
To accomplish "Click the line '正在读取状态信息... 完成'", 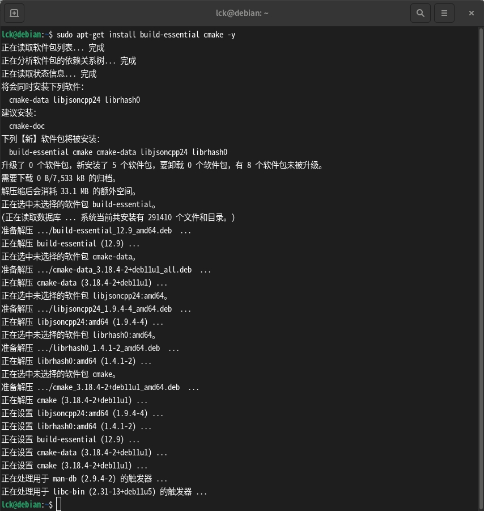I will [x=49, y=74].
